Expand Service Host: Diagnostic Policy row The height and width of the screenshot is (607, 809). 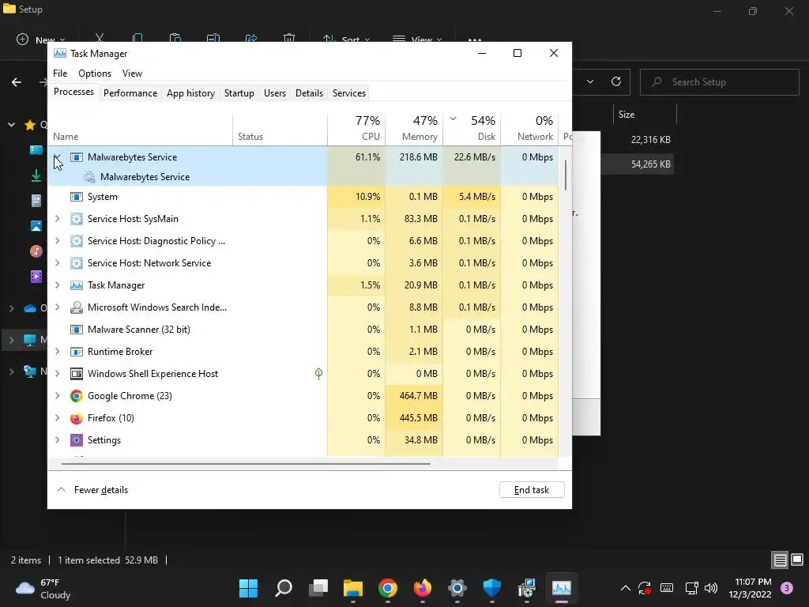tap(57, 241)
